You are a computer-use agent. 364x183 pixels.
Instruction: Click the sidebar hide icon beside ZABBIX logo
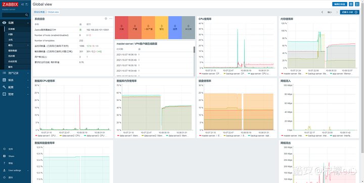(27, 5)
